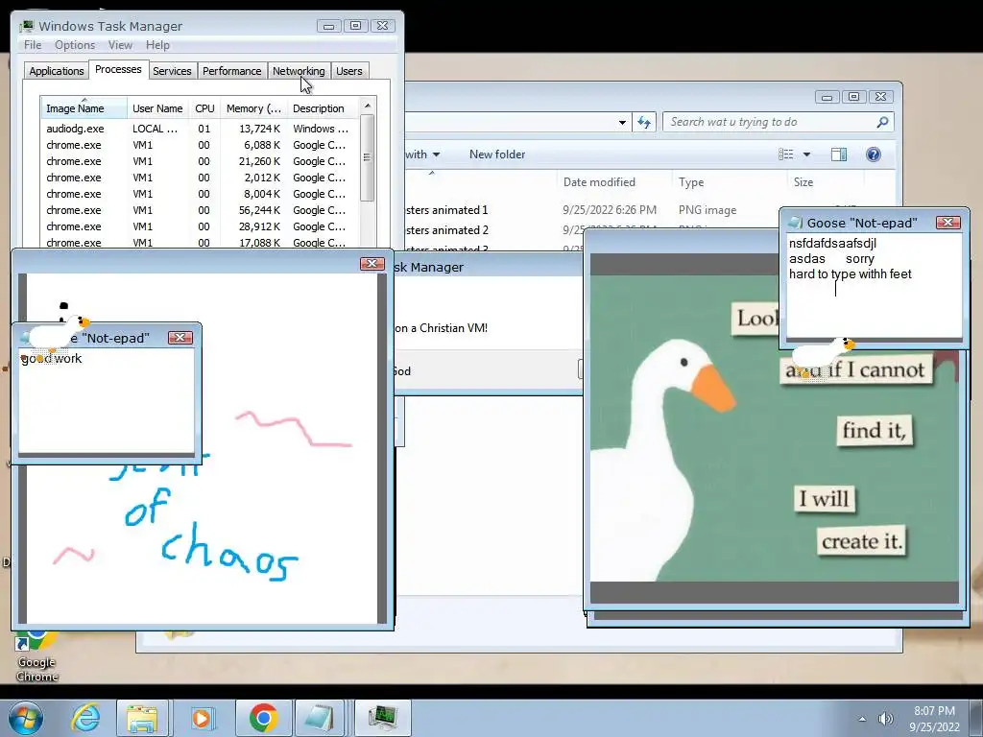Maximize the Explorer window

[853, 97]
